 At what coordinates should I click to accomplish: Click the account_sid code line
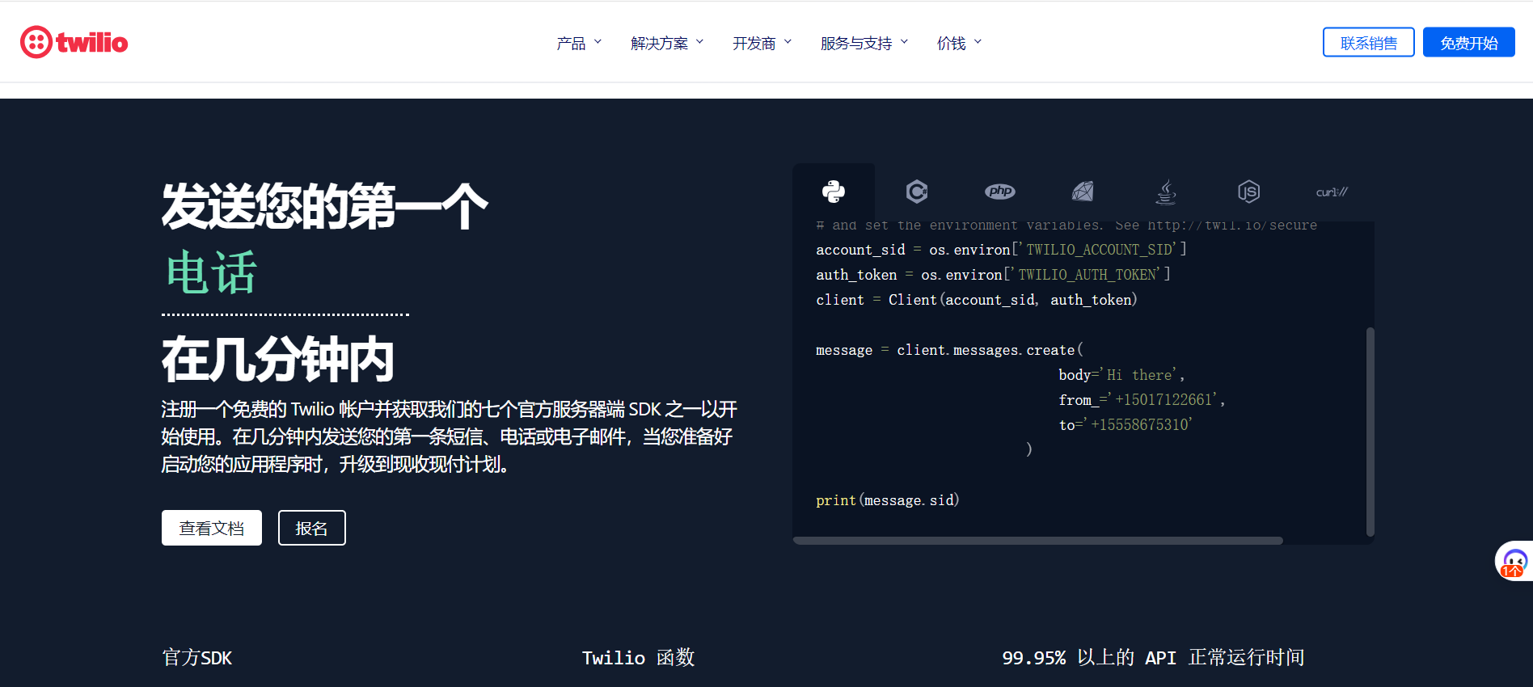1002,250
